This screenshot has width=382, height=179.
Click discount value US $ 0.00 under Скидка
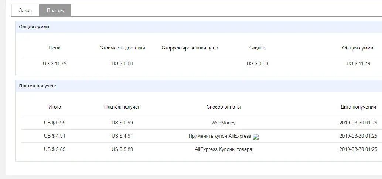[257, 63]
